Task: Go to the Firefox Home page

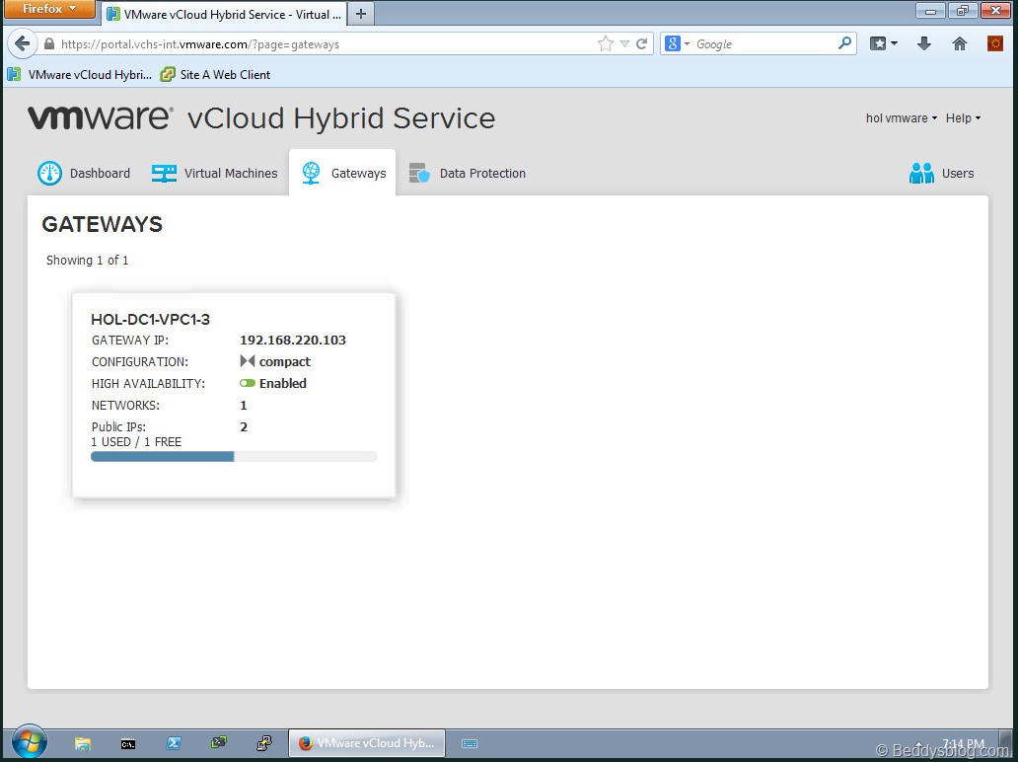Action: click(x=960, y=43)
